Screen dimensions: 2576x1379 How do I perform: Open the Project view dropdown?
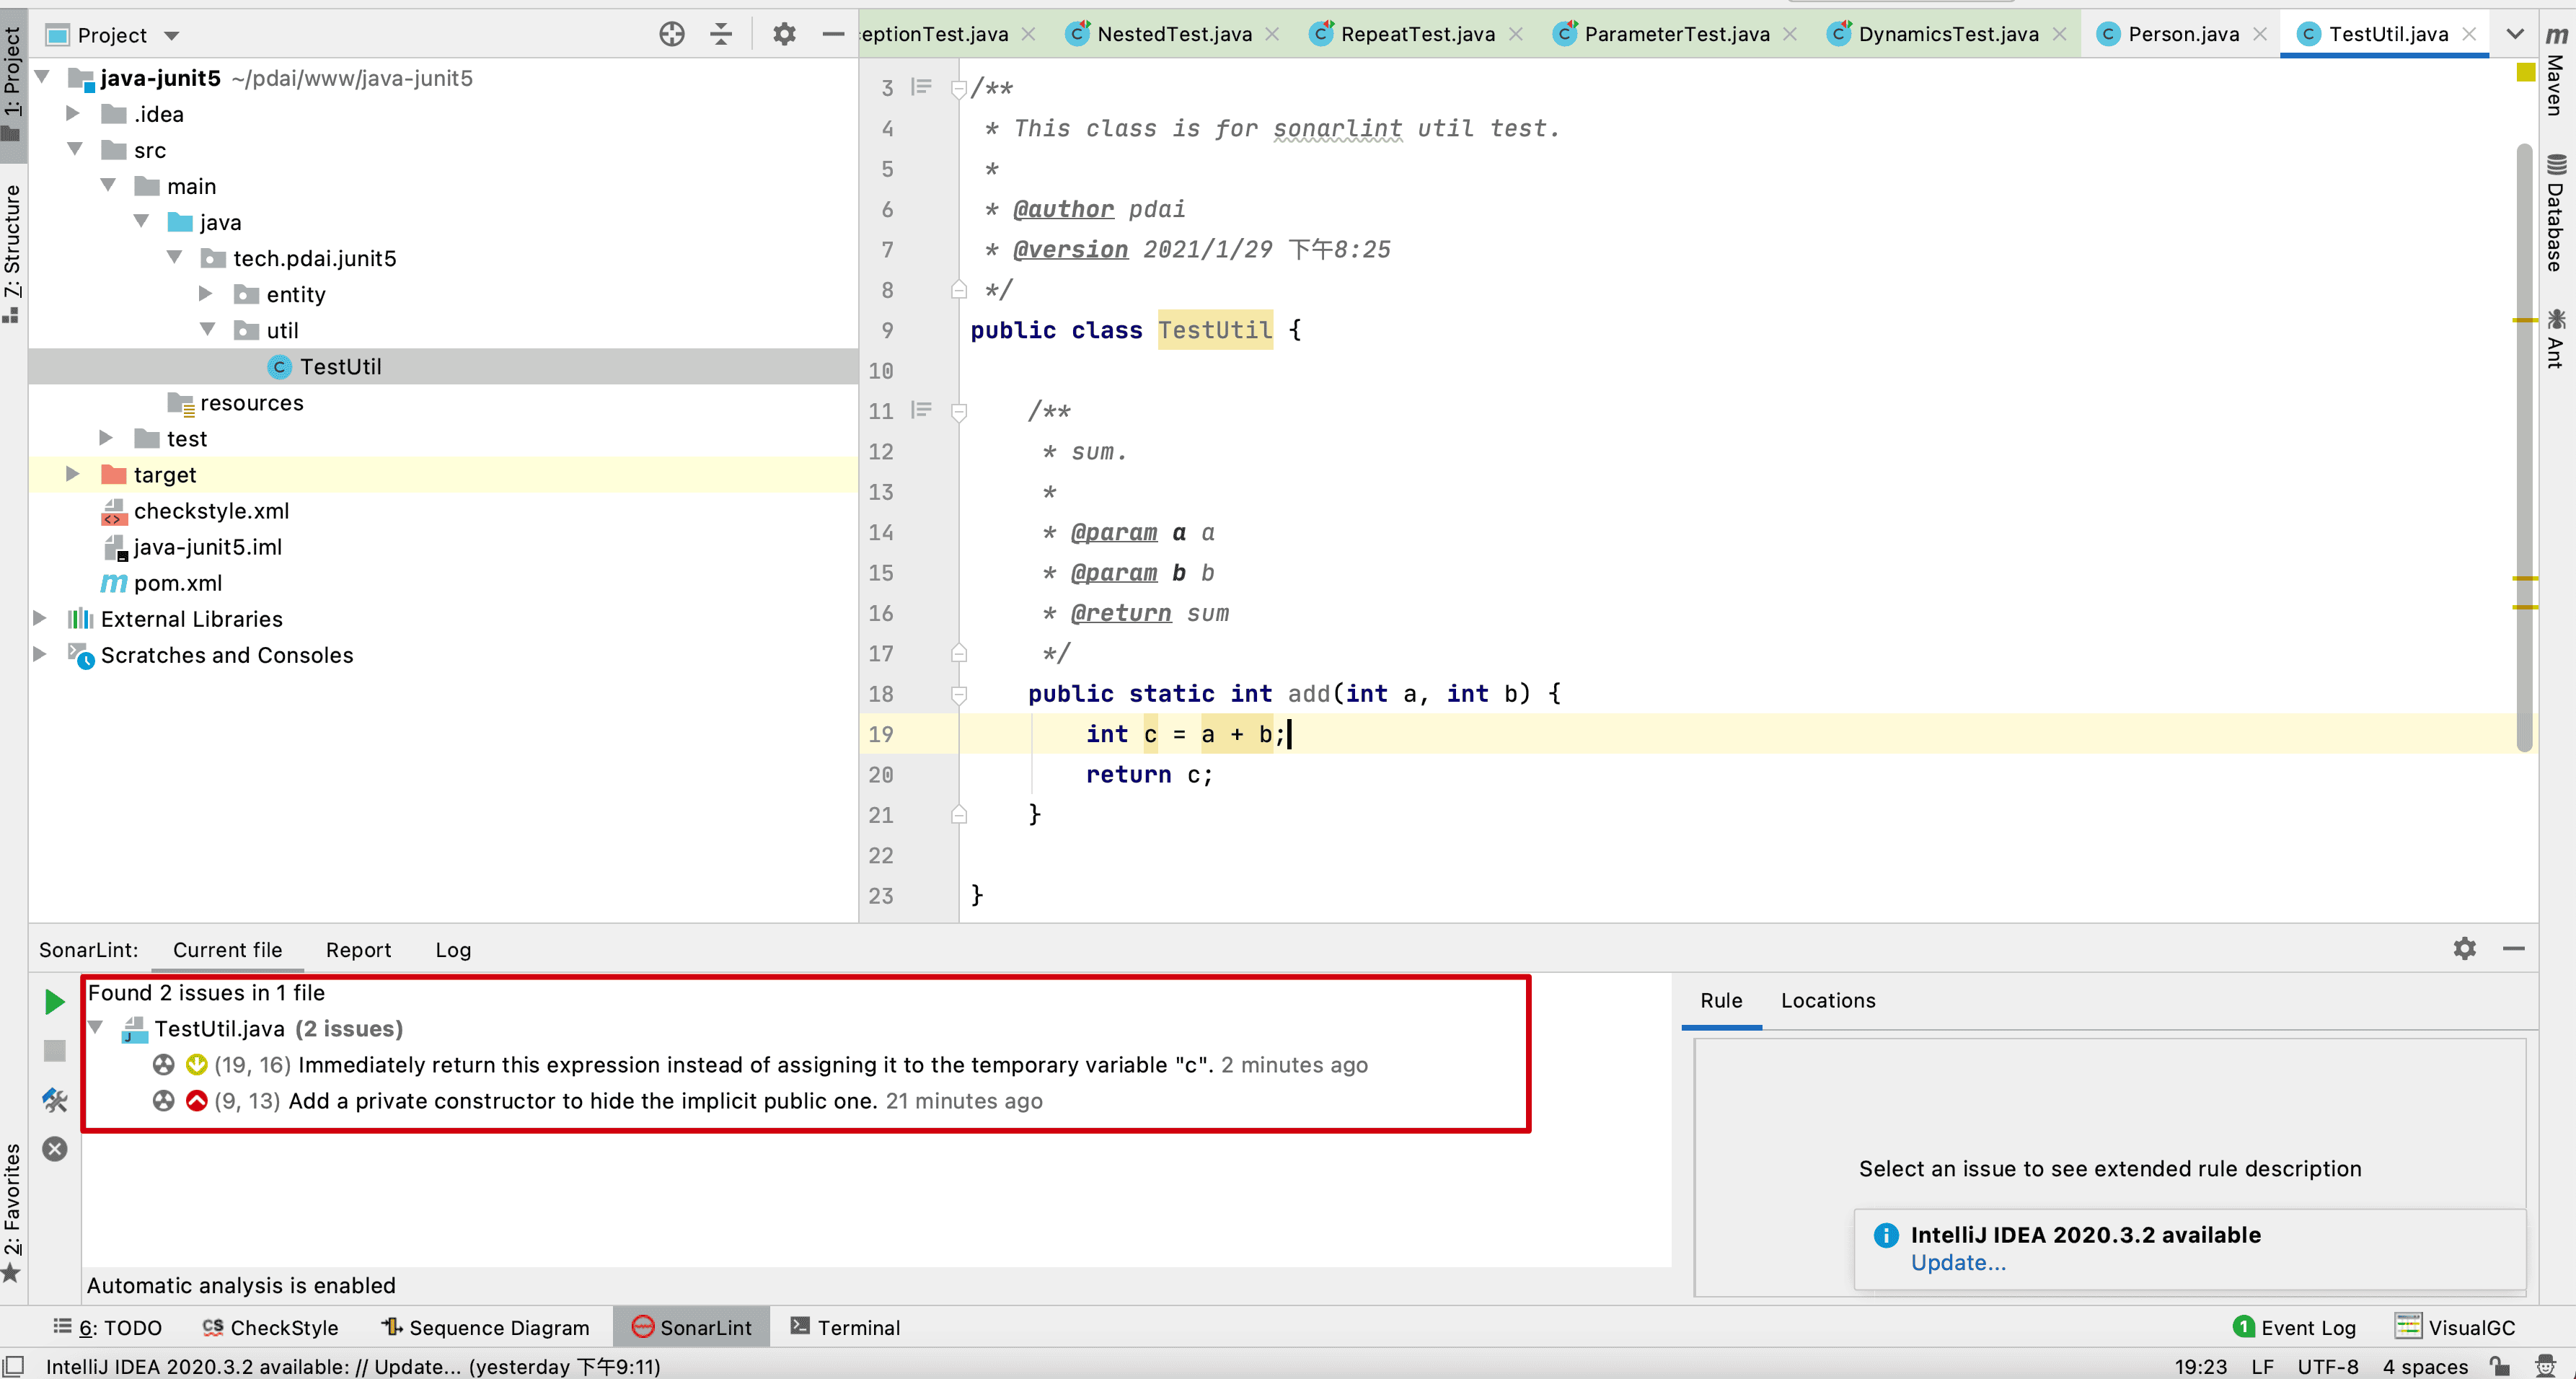(172, 36)
